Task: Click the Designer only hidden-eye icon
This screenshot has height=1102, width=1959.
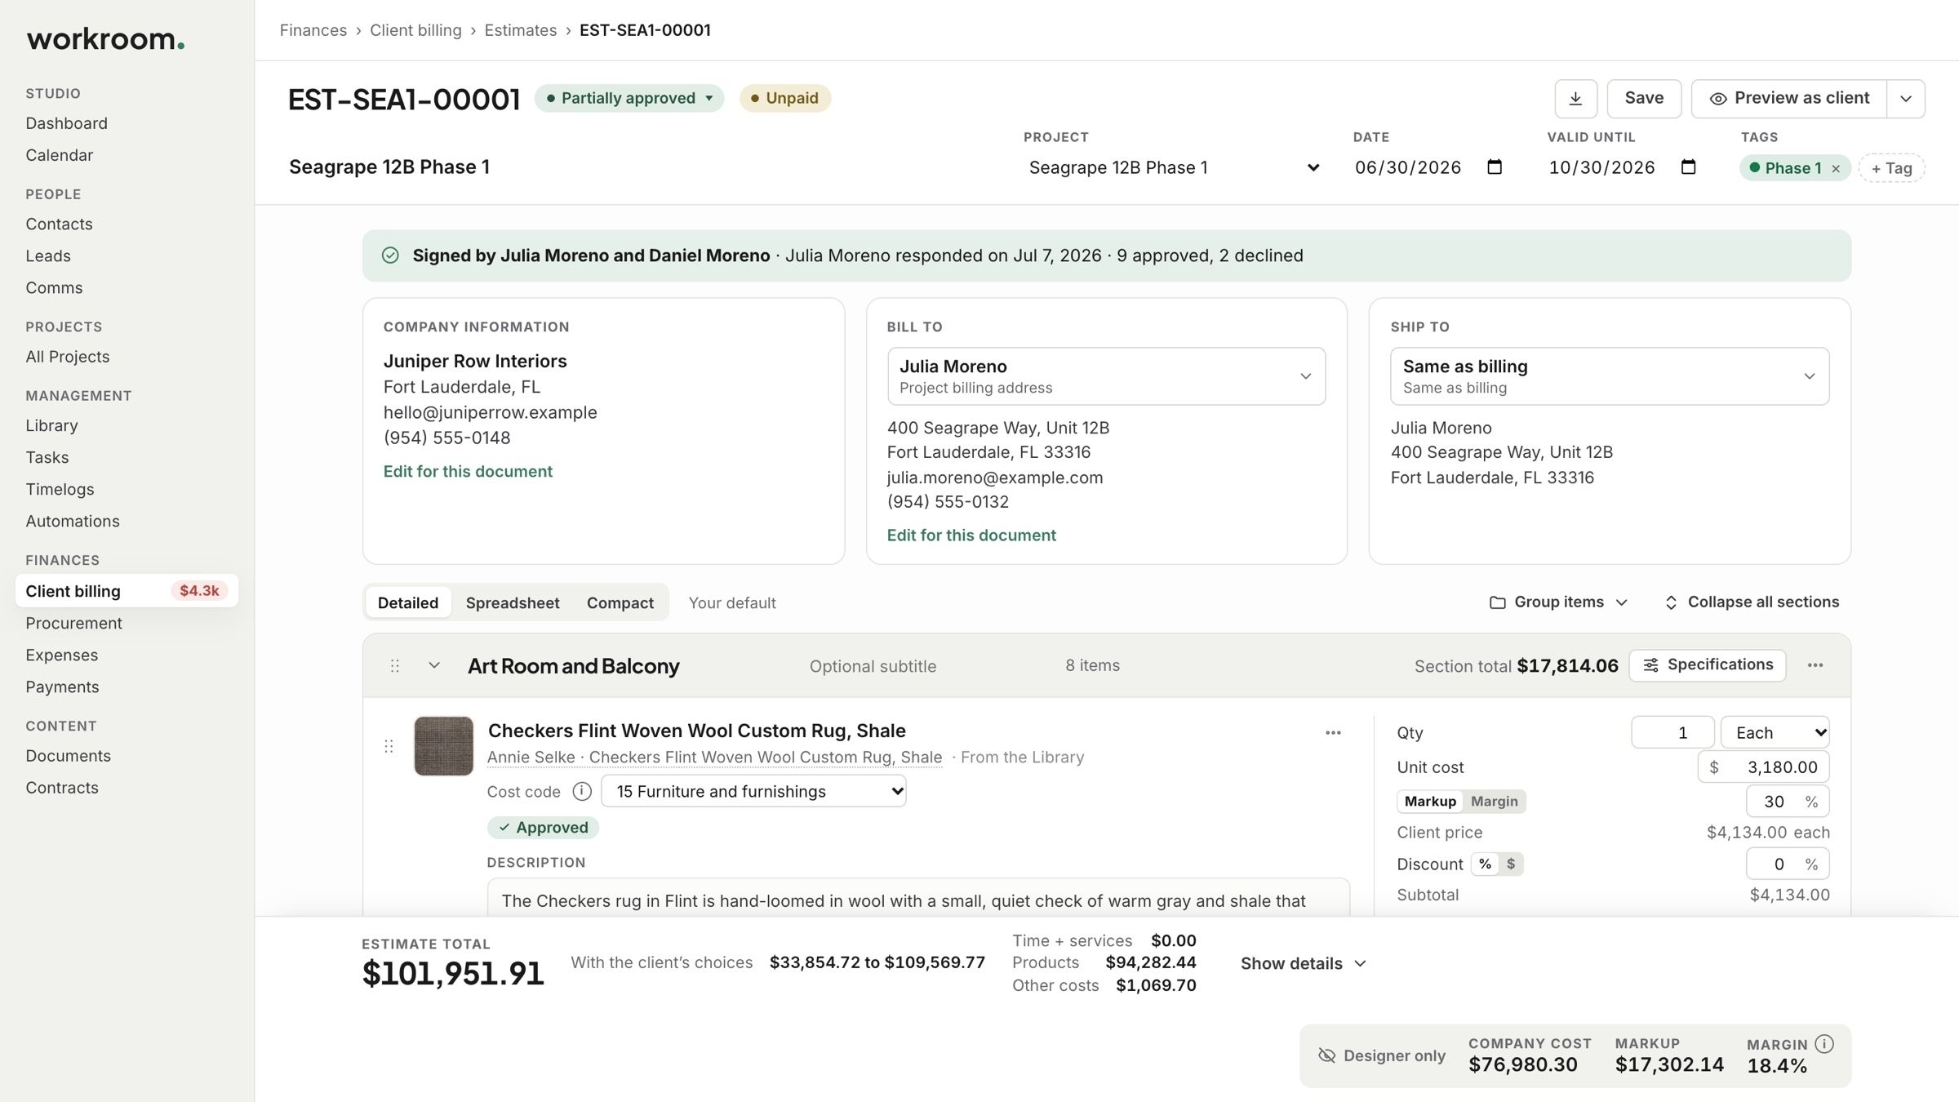Action: point(1327,1055)
